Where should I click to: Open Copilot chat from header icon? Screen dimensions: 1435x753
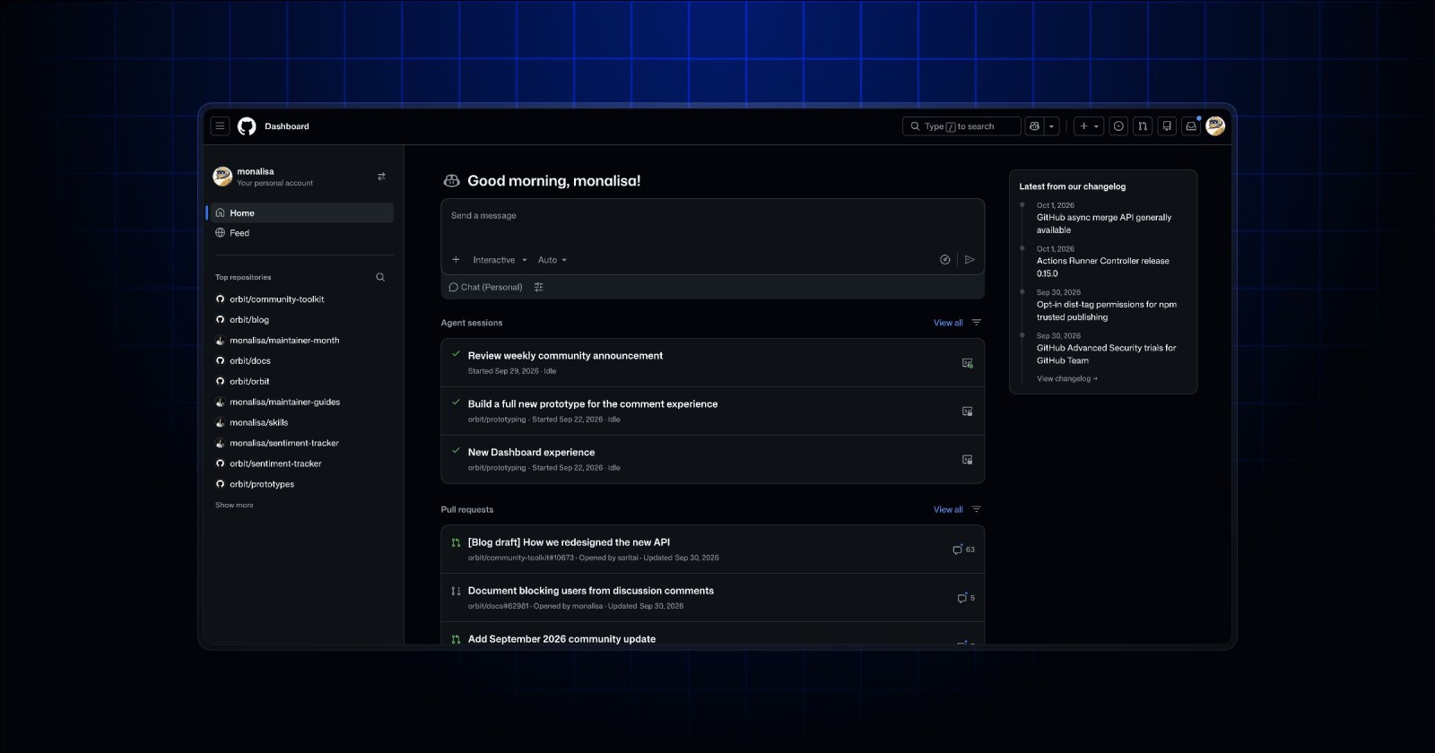1034,126
